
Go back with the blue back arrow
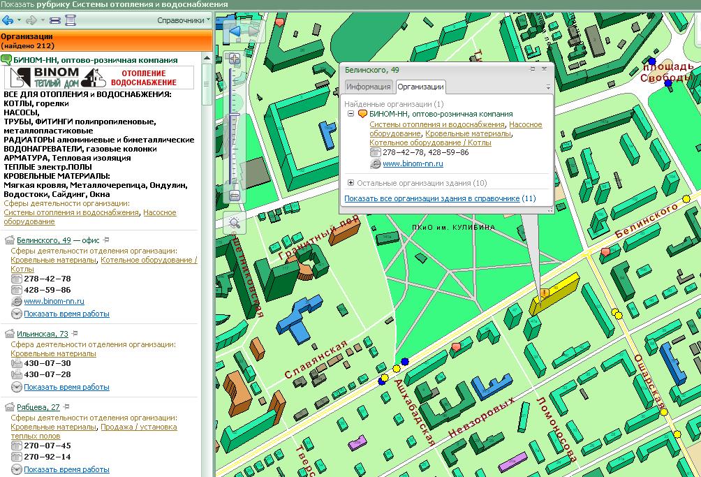click(x=8, y=20)
